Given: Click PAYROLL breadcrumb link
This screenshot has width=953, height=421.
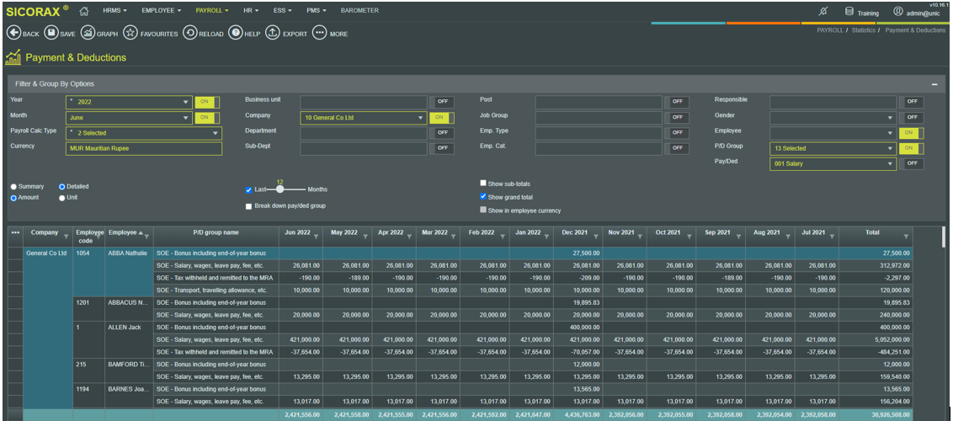Looking at the screenshot, I should (829, 29).
